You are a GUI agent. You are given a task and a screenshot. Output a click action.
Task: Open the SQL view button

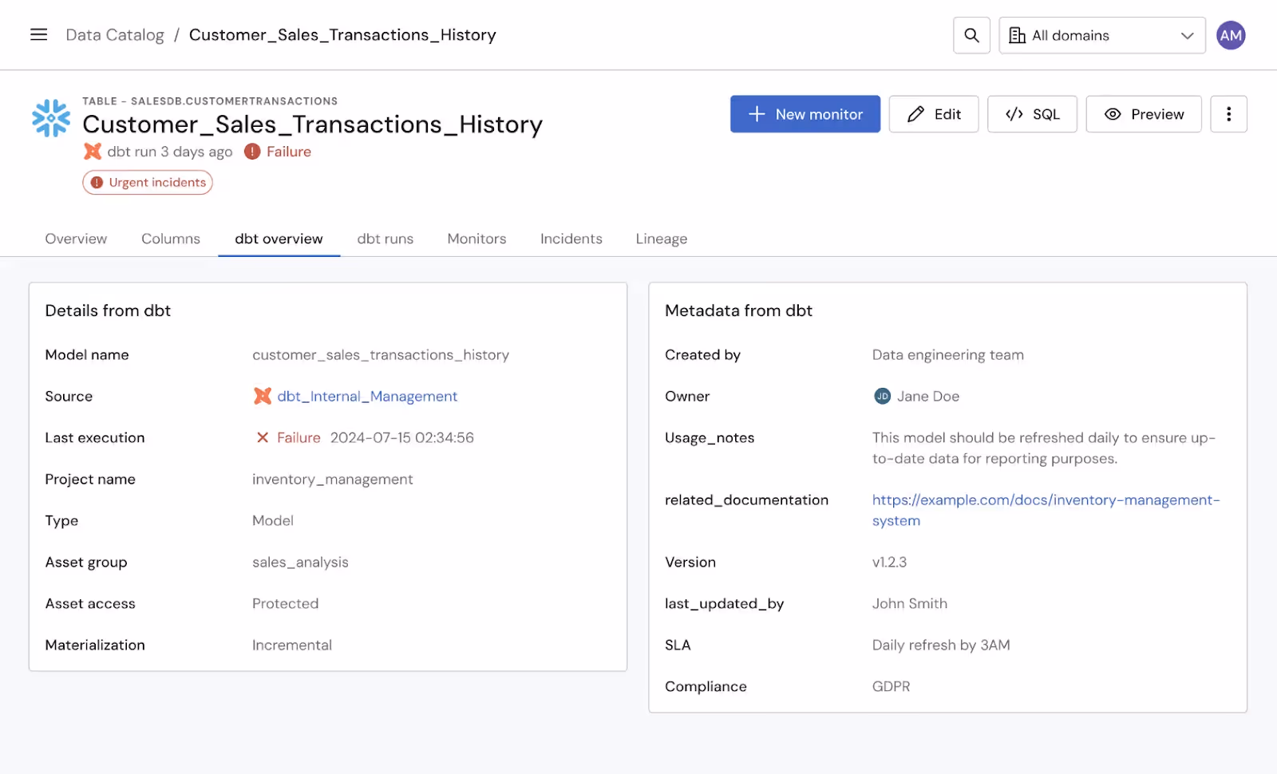tap(1032, 114)
